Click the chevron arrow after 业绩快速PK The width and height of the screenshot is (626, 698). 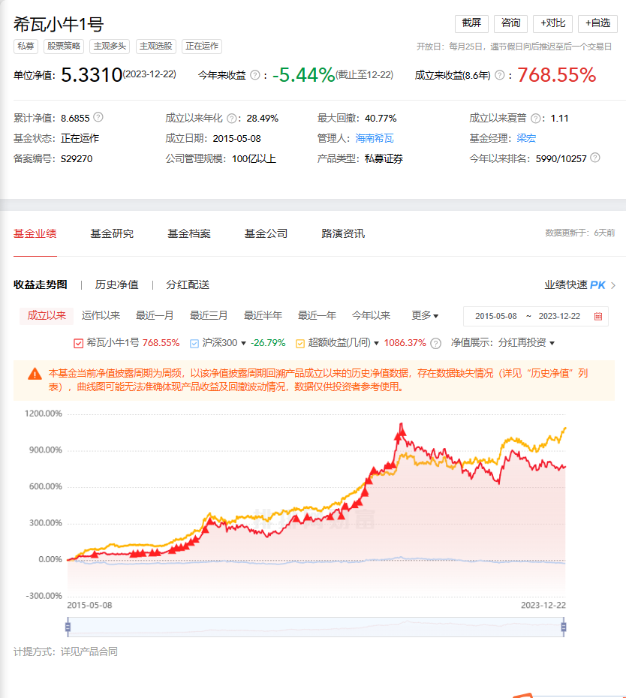613,285
